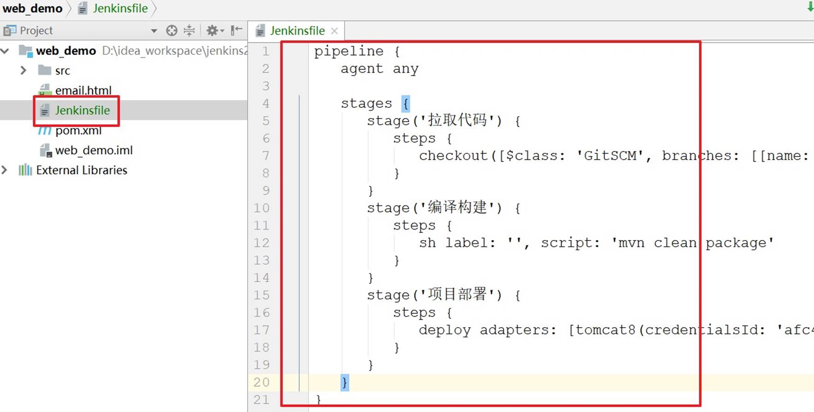Click the web_demo root folder icon

click(x=25, y=51)
